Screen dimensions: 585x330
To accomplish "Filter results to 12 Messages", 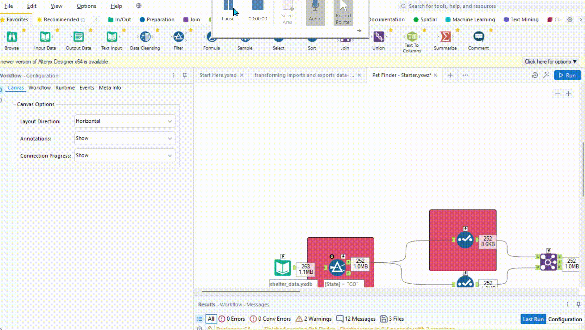I will [x=356, y=319].
